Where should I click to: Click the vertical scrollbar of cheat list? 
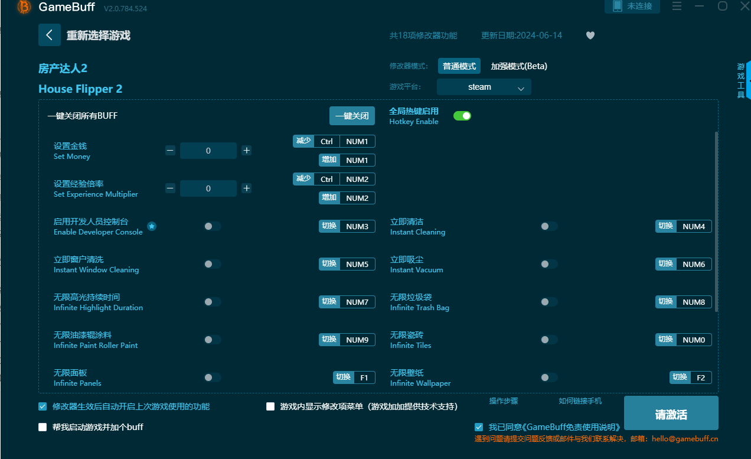point(717,222)
